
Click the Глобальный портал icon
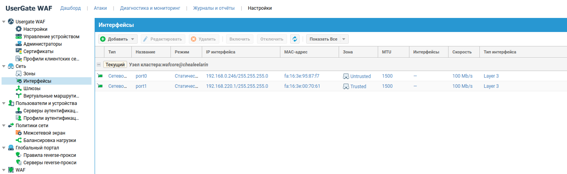point(11,147)
